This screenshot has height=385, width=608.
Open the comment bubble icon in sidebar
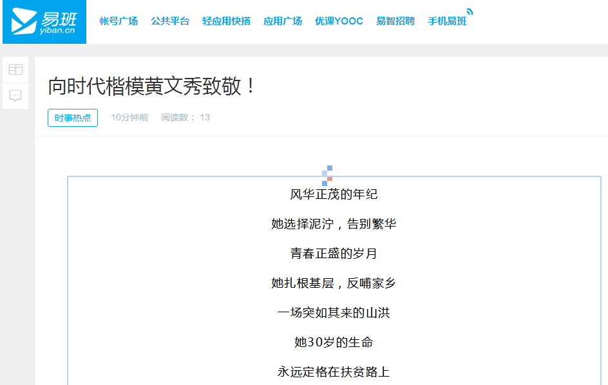15,95
